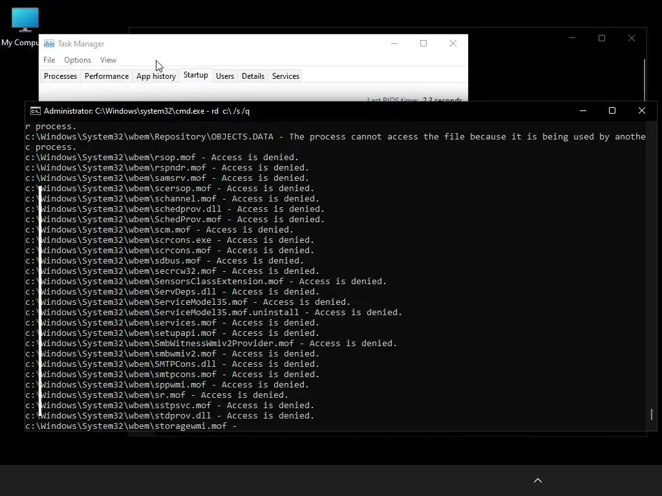Switch to the Details tab
The width and height of the screenshot is (662, 496).
pyautogui.click(x=253, y=76)
